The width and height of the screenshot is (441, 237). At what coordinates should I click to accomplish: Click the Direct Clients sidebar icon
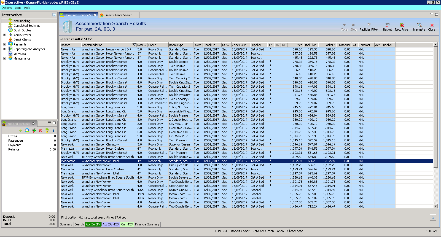pos(10,40)
